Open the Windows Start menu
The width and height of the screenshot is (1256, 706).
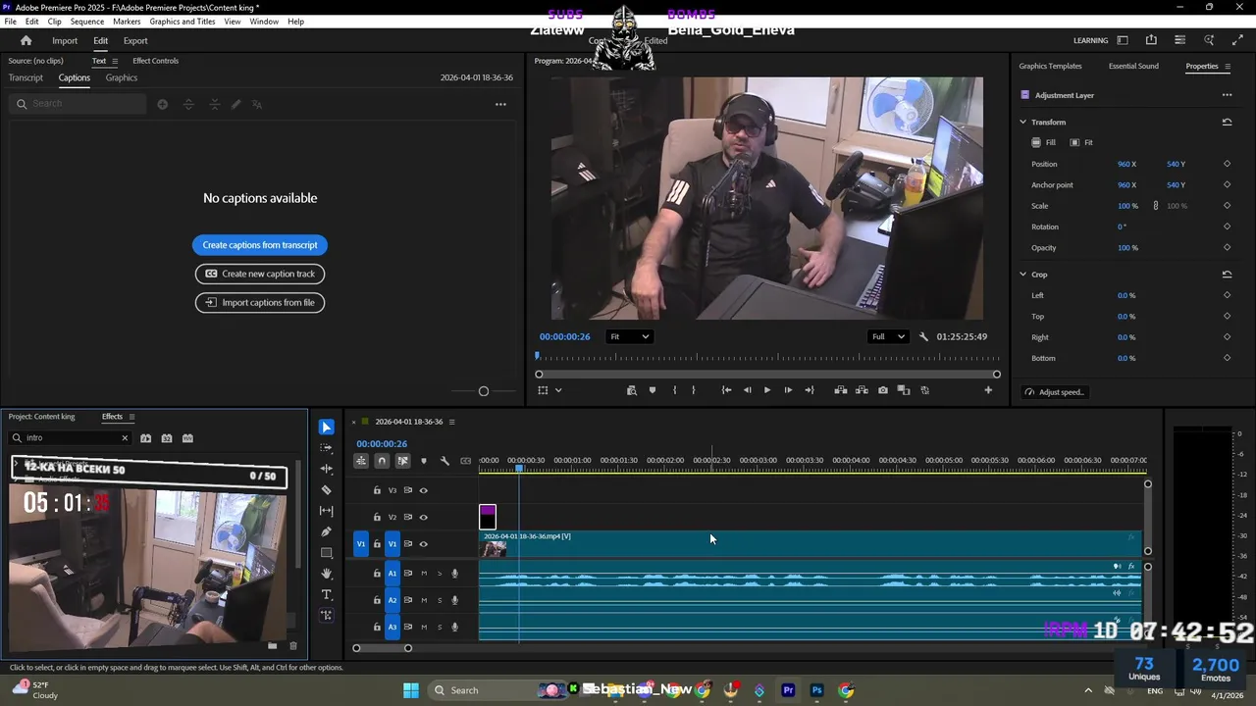pyautogui.click(x=411, y=690)
